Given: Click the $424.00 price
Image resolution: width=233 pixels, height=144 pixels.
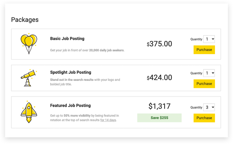Looking at the screenshot, I should pyautogui.click(x=159, y=77).
